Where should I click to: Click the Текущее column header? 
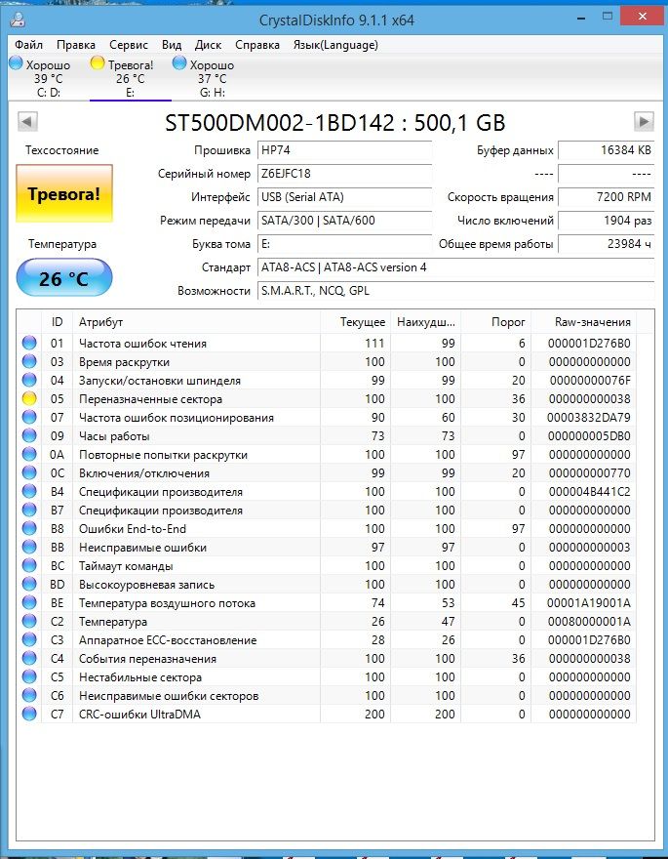[x=356, y=322]
